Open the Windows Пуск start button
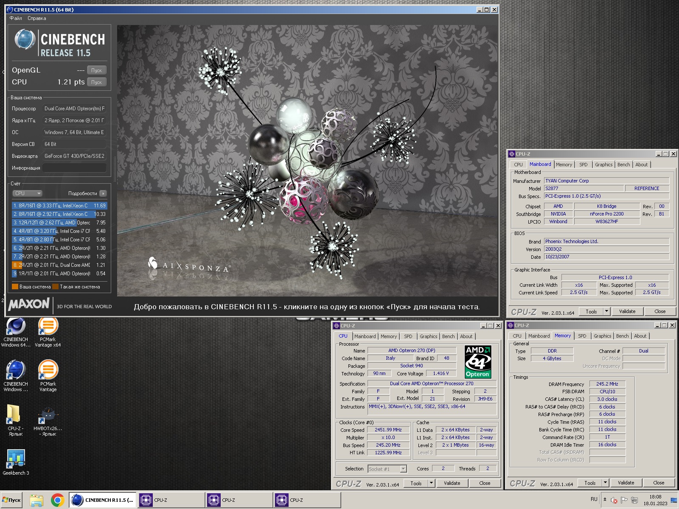 click(12, 500)
